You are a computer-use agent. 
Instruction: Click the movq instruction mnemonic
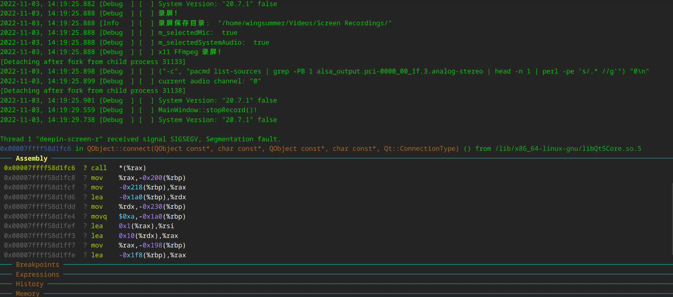pos(99,217)
